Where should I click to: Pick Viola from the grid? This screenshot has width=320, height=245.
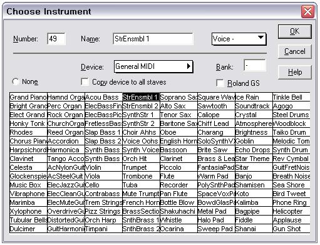tap(103, 176)
